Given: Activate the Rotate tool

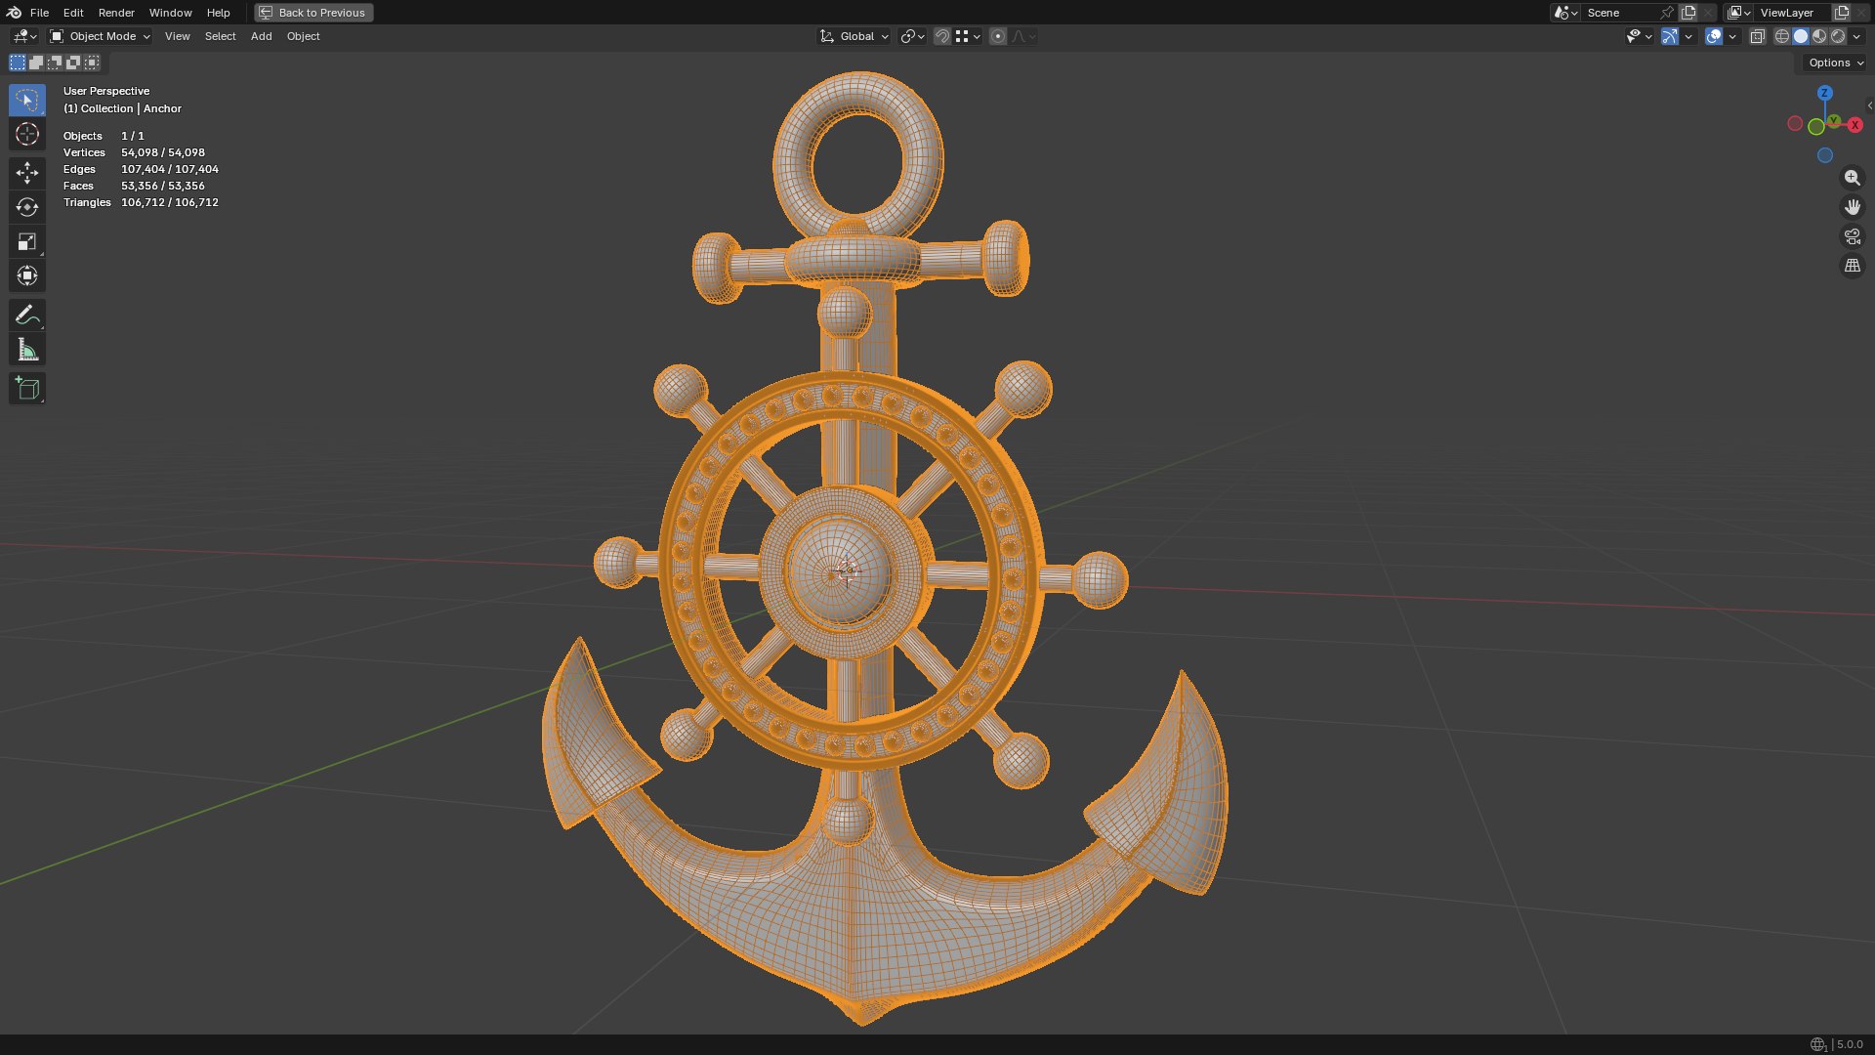Looking at the screenshot, I should [27, 207].
